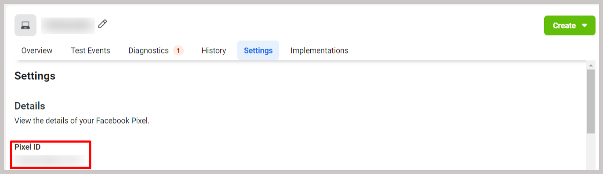Click the blurred pixel name at top
The height and width of the screenshot is (174, 603).
[x=68, y=25]
